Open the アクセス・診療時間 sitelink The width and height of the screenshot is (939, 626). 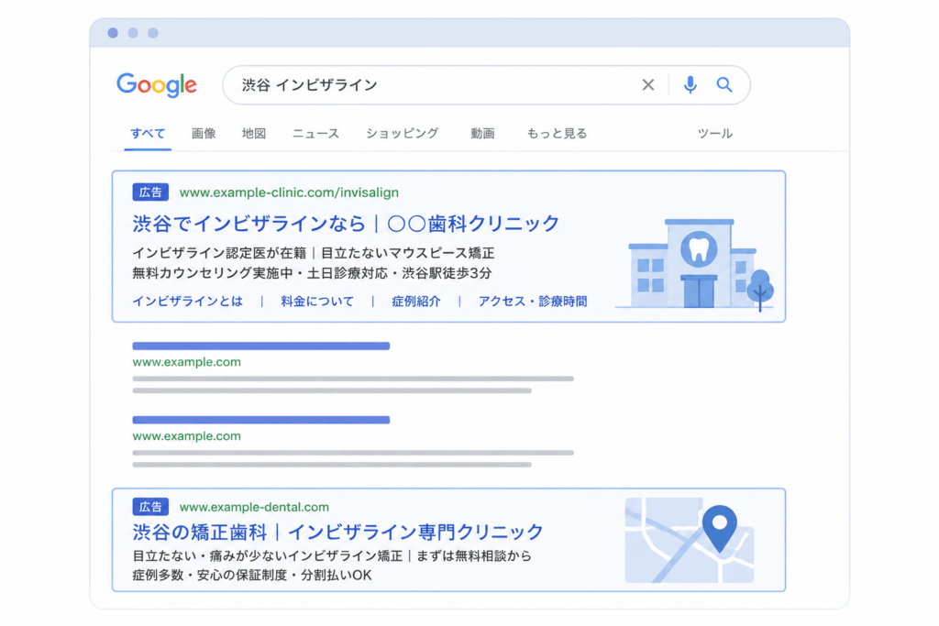coord(533,301)
